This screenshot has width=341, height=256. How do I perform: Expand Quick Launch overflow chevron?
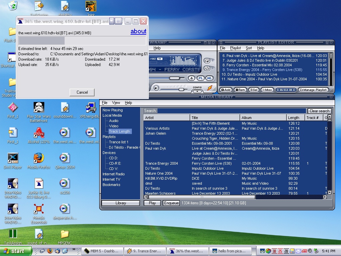tap(74, 249)
